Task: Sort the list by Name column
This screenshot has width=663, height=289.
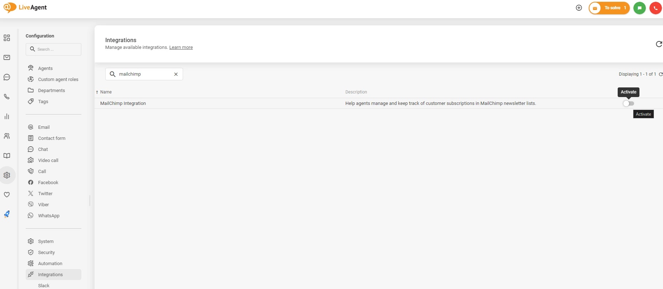Action: 106,92
